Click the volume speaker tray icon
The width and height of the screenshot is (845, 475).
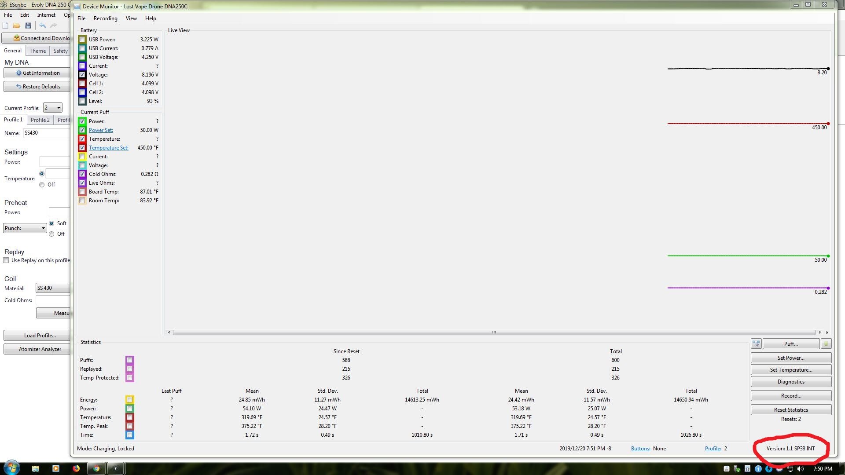pyautogui.click(x=801, y=469)
